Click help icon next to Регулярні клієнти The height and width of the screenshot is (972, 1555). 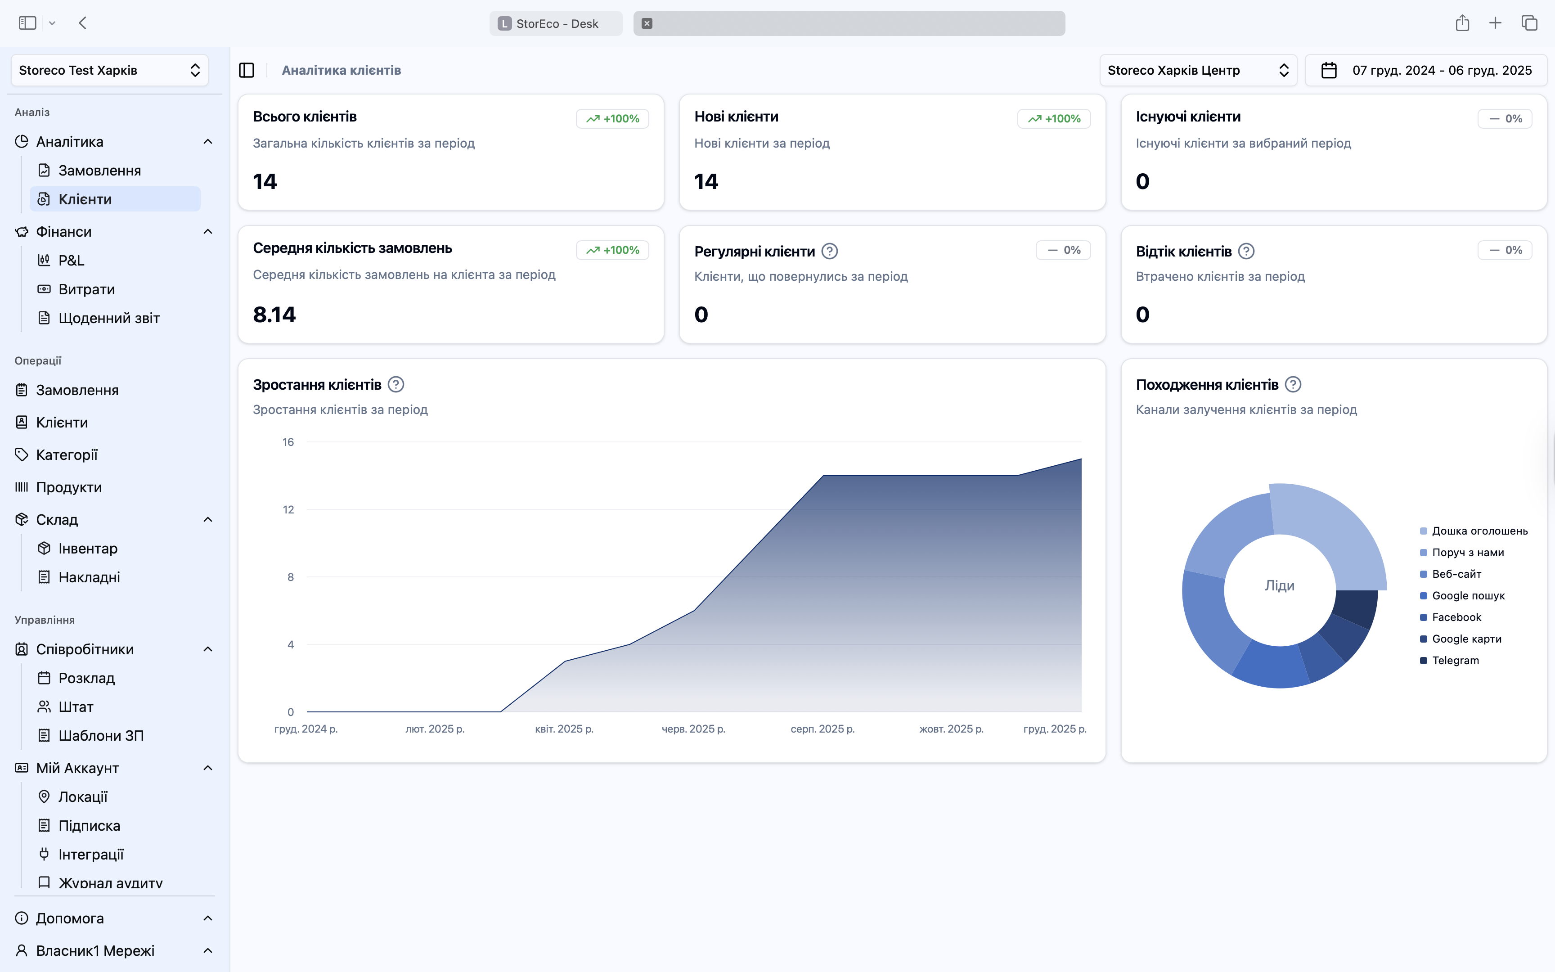pos(830,252)
